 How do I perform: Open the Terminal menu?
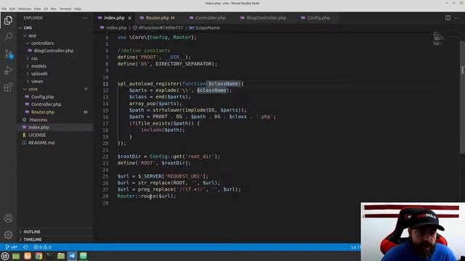click(x=65, y=9)
